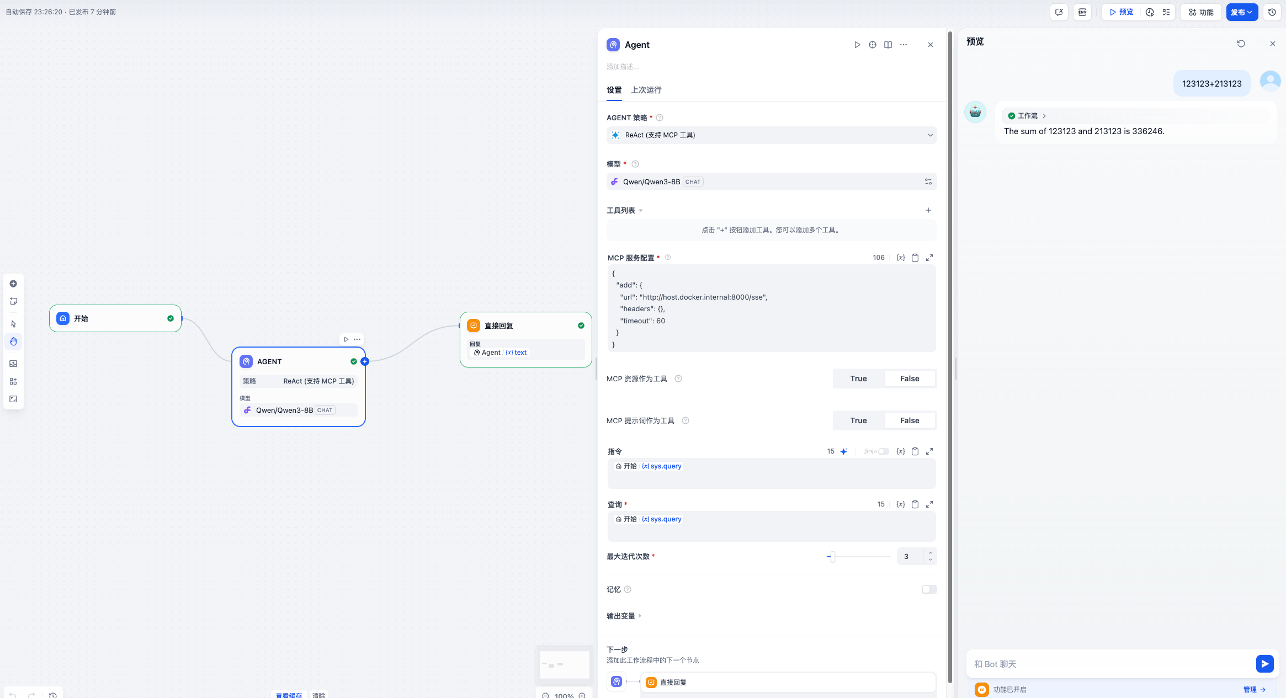
Task: Click the 管理 link in the preview panel
Action: pyautogui.click(x=1254, y=689)
